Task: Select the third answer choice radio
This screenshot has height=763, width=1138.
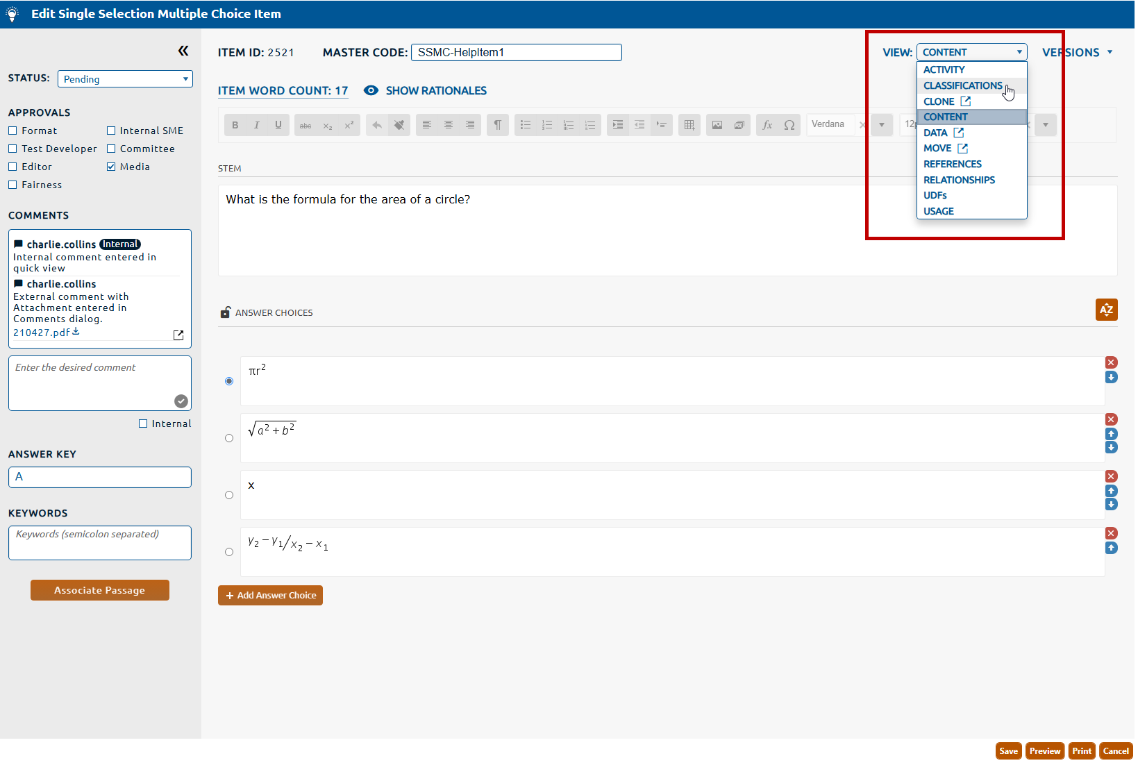Action: tap(229, 495)
